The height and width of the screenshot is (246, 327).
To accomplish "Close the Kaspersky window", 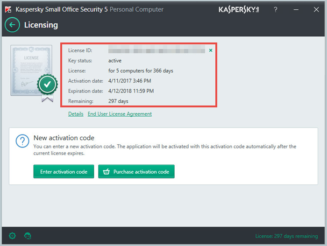I will (316, 9).
